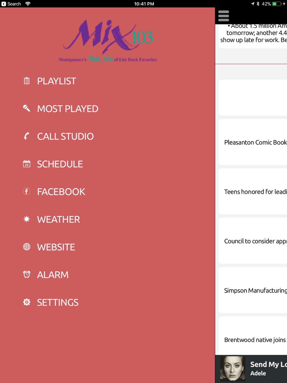Tap the Schedule calendar icon

click(27, 164)
